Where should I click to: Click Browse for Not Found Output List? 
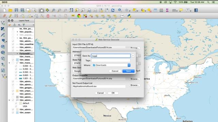[x=135, y=85]
